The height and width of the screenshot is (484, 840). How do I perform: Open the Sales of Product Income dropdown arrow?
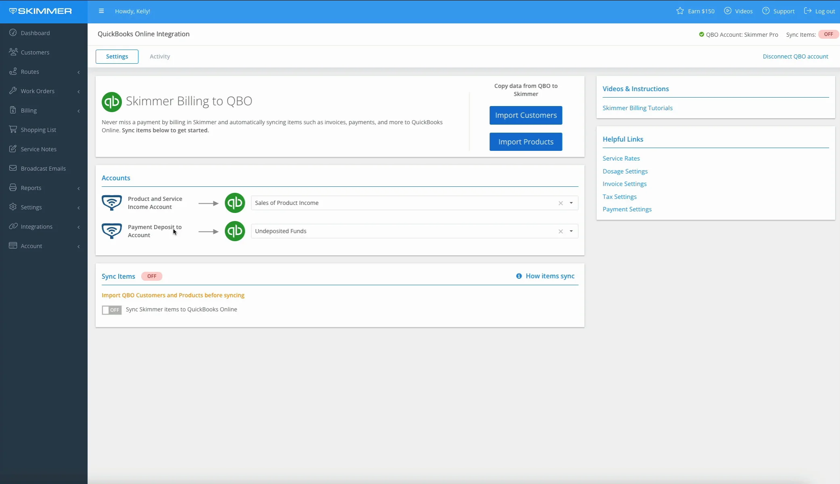(571, 203)
